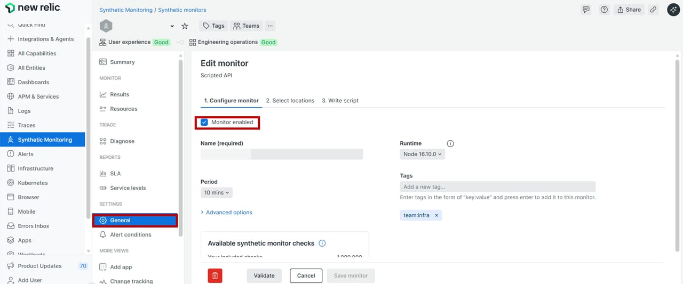This screenshot has height=284, width=683.
Task: Click the red delete monitor trash icon
Action: [x=215, y=275]
